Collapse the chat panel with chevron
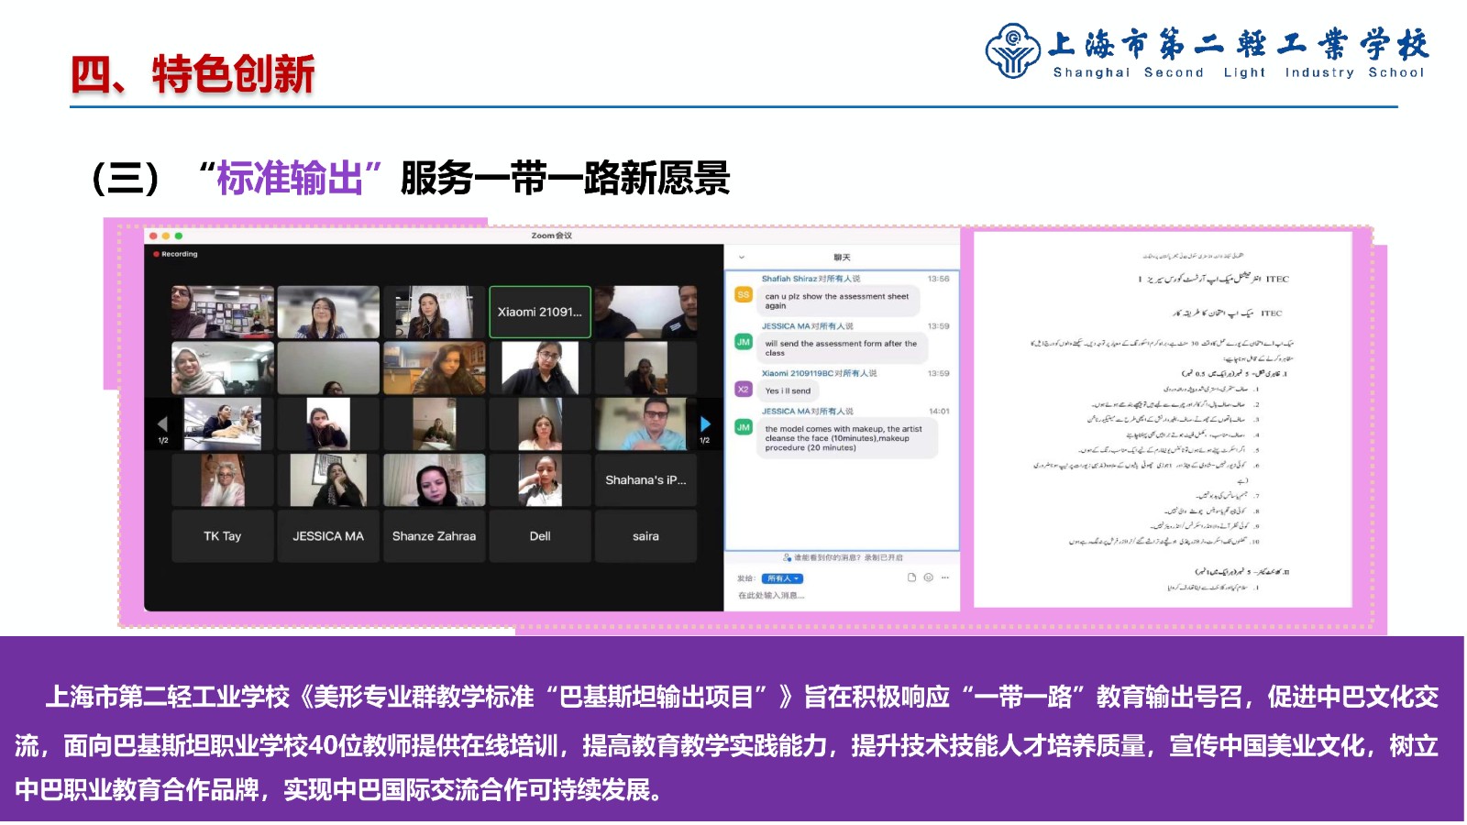Image resolution: width=1467 pixels, height=825 pixels. (742, 258)
